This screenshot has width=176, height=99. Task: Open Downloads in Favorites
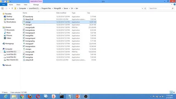point(10,19)
